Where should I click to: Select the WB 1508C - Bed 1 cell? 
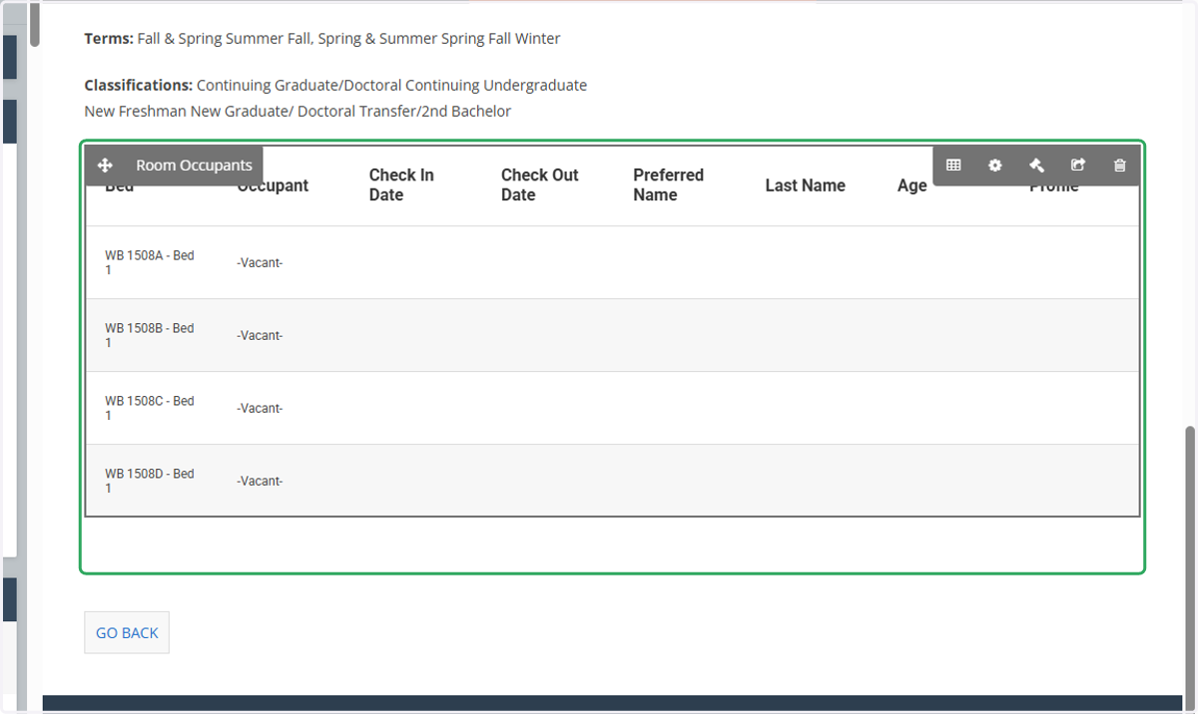point(150,408)
